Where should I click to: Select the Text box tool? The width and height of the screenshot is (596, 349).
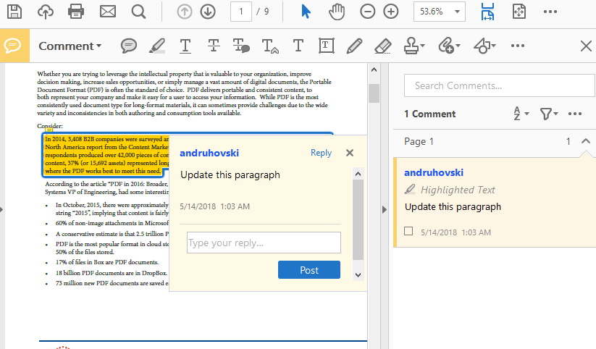327,46
